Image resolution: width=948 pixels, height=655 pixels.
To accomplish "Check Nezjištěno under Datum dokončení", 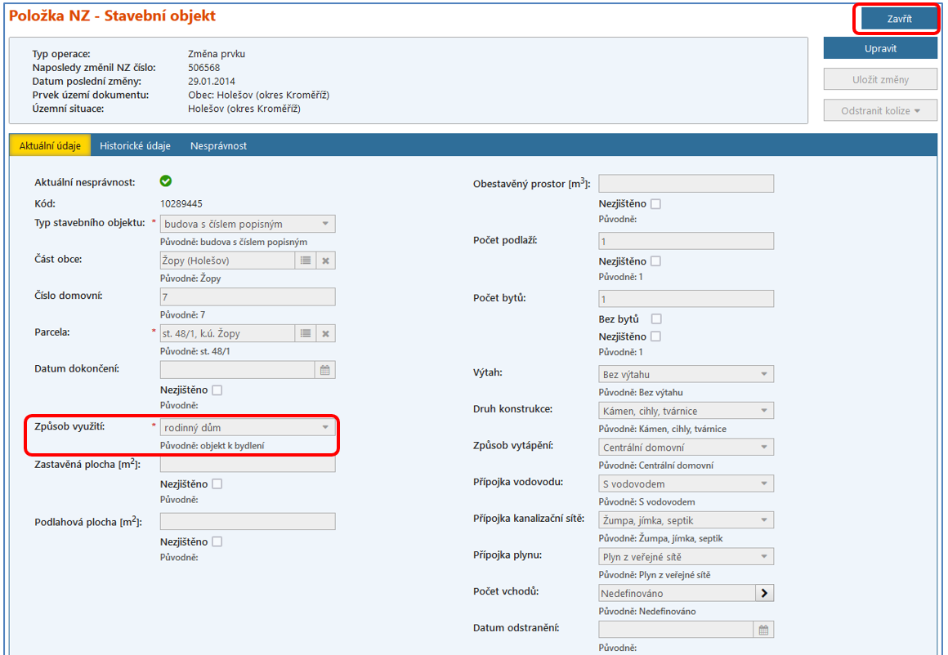I will pos(217,390).
